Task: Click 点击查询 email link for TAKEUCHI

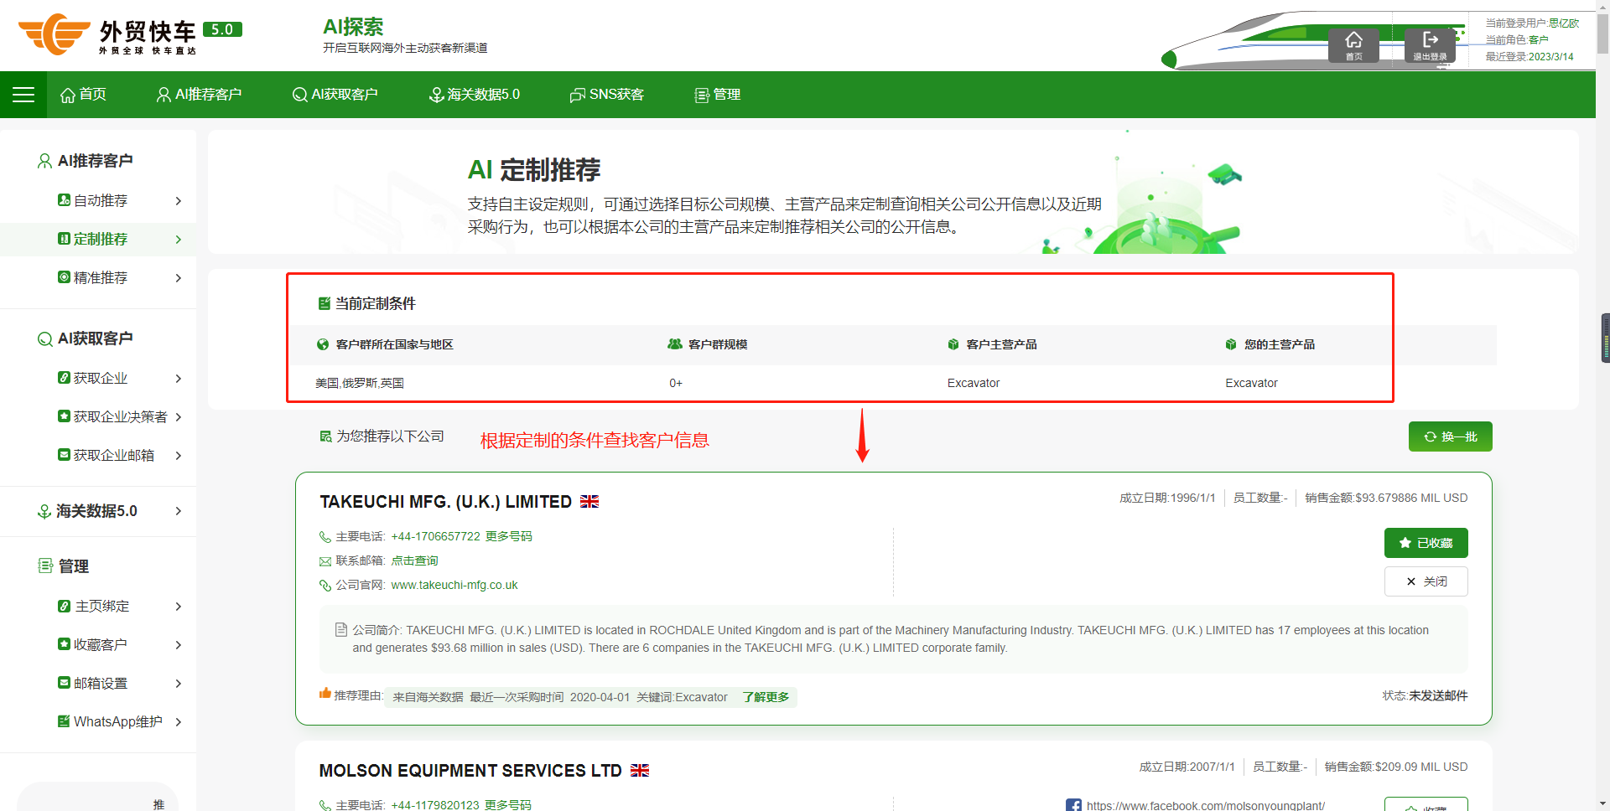Action: point(414,560)
